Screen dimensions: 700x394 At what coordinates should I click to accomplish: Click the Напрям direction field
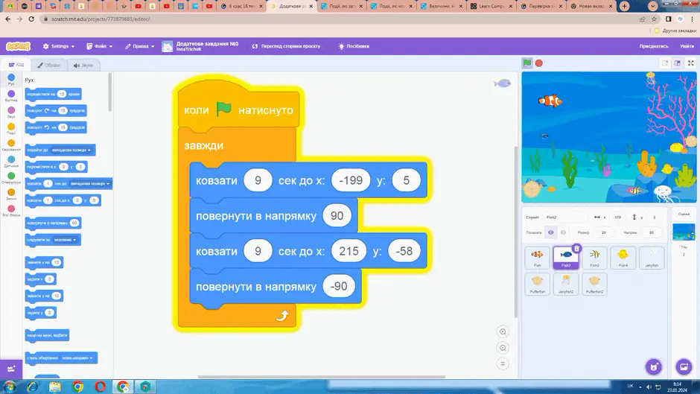click(x=652, y=232)
